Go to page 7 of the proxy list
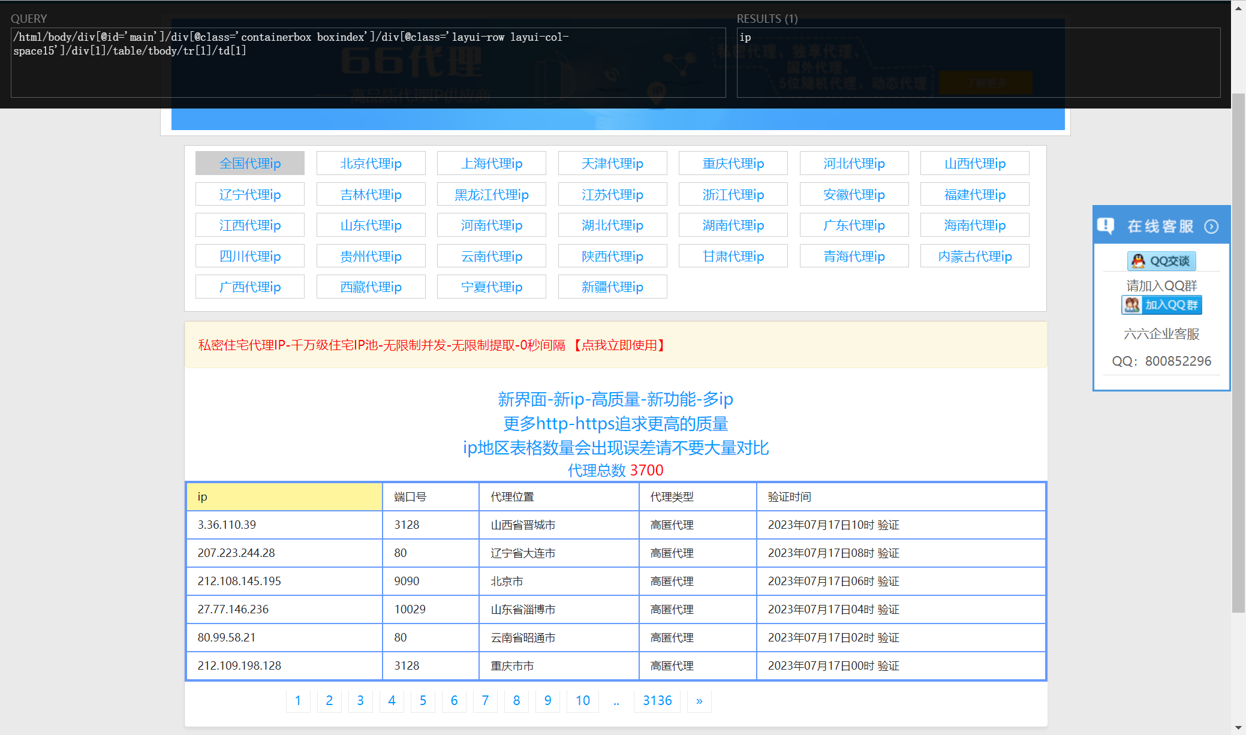1246x735 pixels. [485, 700]
